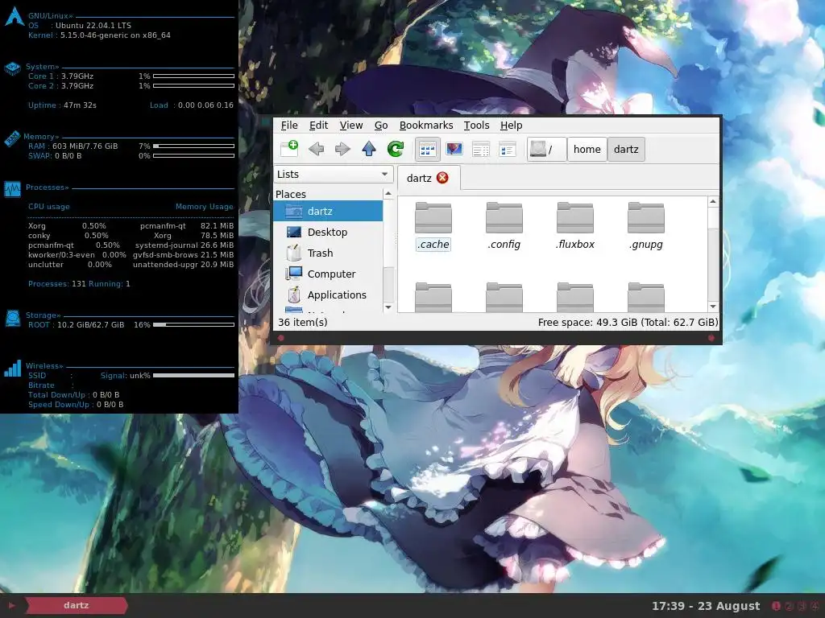The image size is (825, 618).
Task: Switch to detailed list view mode
Action: [x=481, y=149]
